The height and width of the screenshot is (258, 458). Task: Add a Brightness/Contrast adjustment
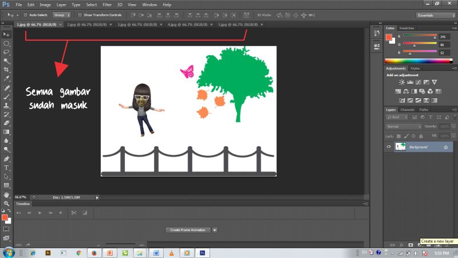(x=402, y=82)
